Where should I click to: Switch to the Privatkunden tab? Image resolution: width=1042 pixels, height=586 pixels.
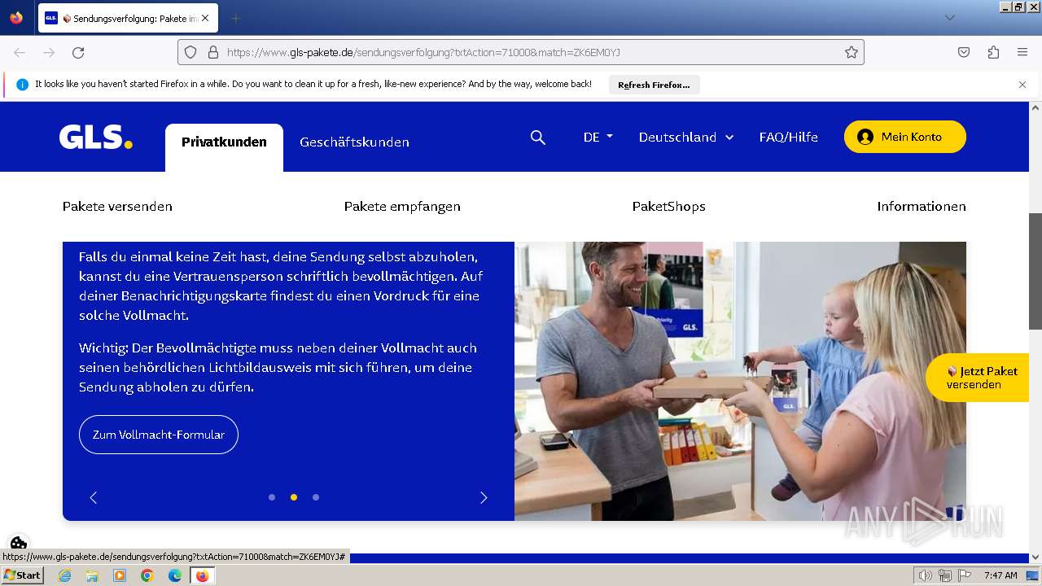pyautogui.click(x=224, y=146)
